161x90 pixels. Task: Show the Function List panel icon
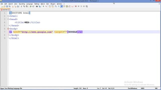click(69, 6)
